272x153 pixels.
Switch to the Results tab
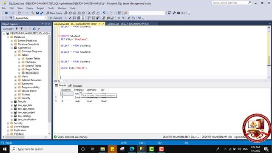point(60,85)
